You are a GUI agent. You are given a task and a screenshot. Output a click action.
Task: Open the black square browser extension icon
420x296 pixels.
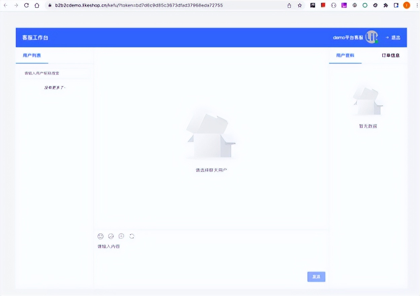tap(313, 5)
